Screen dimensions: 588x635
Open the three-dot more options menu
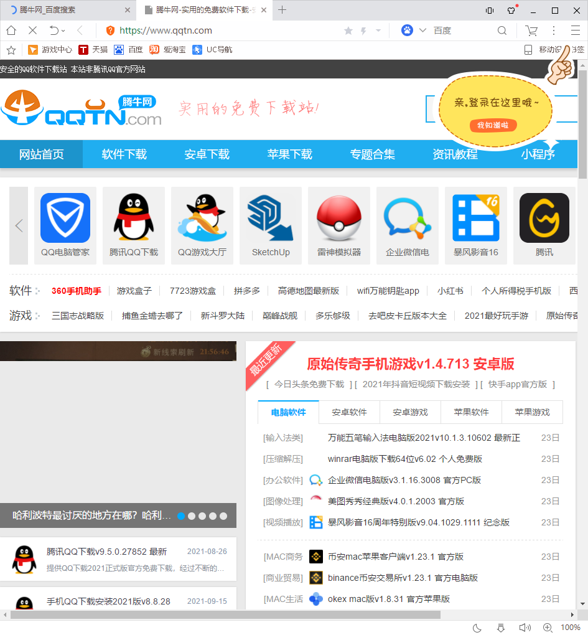(x=554, y=31)
